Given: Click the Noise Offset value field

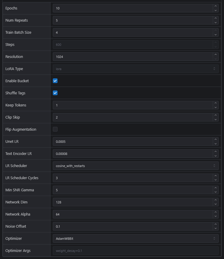Looking at the screenshot, I should (133, 226).
